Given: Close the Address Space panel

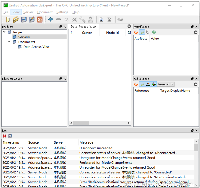Looking at the screenshot, I should 65,78.
